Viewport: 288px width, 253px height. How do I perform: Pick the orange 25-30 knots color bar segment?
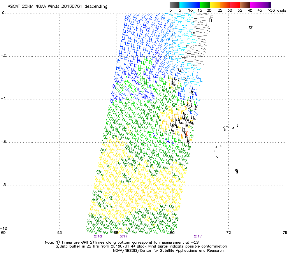coord(225,5)
